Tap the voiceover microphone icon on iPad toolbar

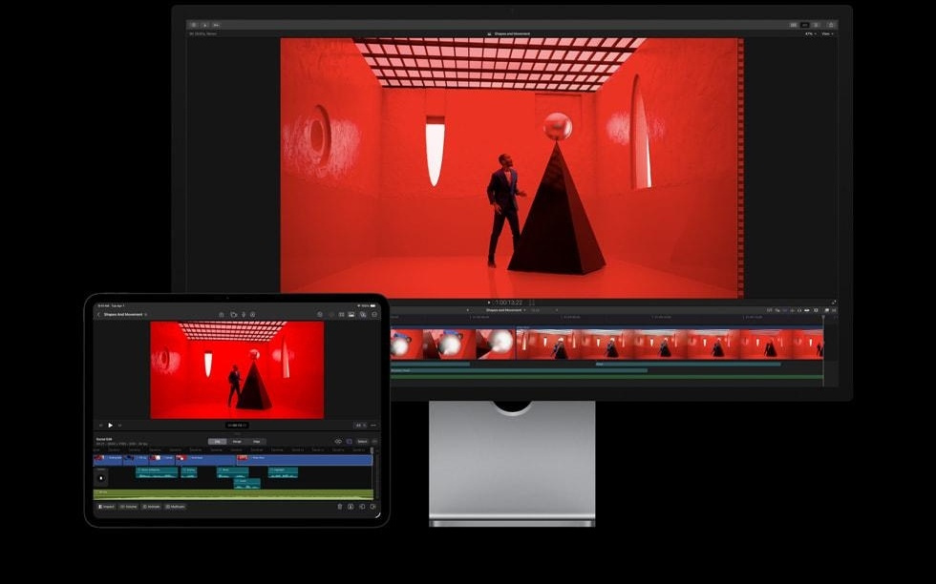[244, 314]
